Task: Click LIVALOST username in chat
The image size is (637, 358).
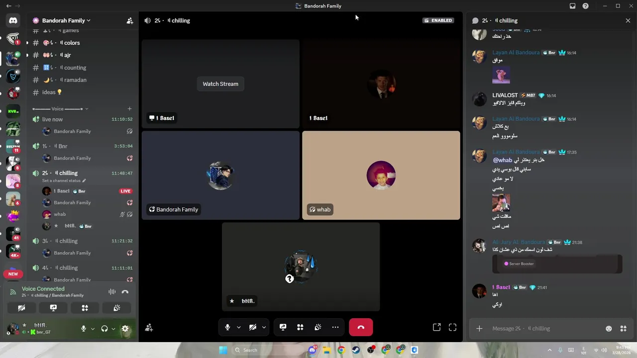Action: (x=505, y=95)
